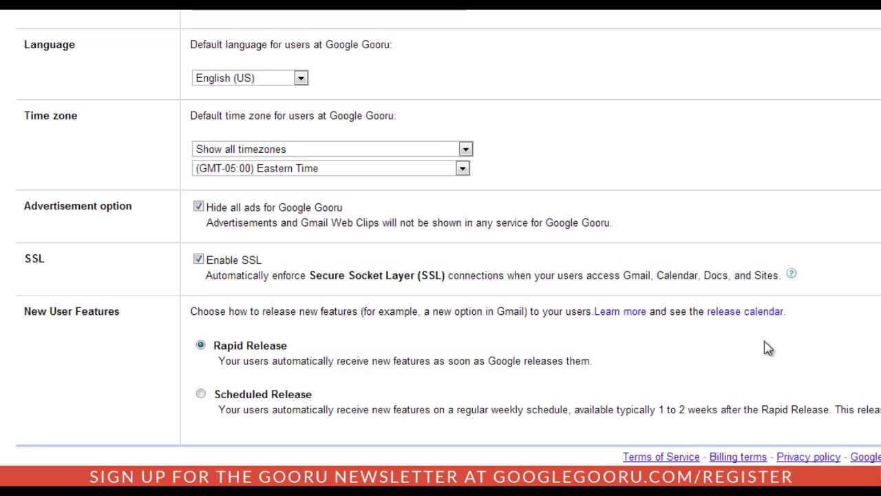Open the Billing terms link
Screen dimensions: 881x496
coord(738,457)
